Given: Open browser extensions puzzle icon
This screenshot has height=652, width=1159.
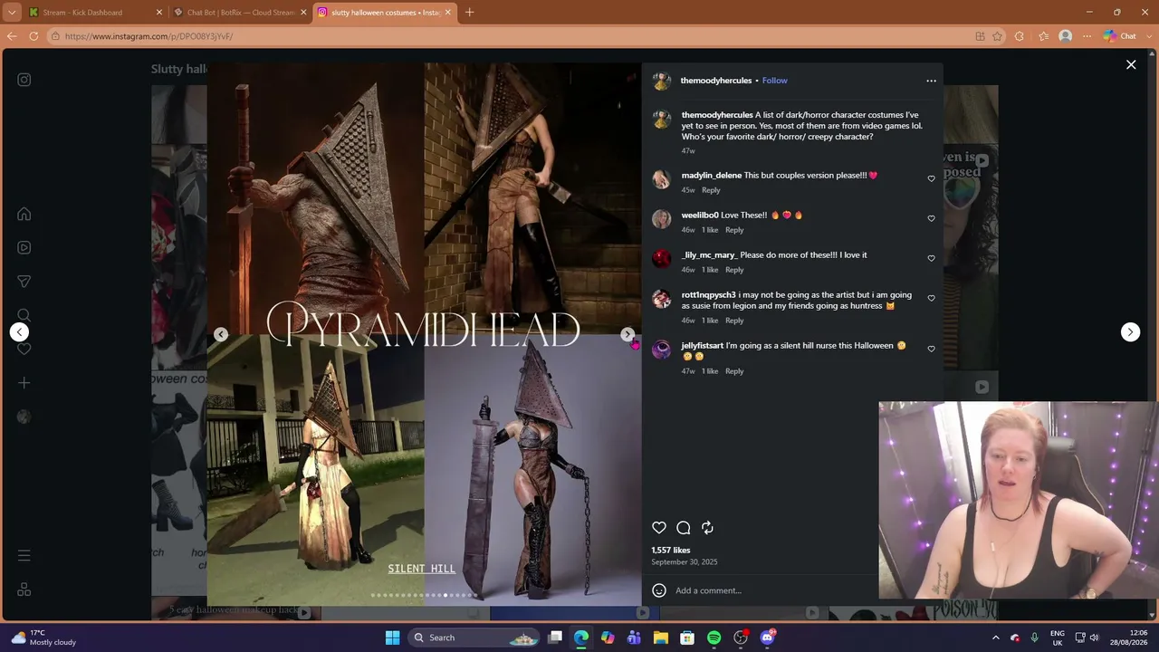Looking at the screenshot, I should coord(1020,36).
